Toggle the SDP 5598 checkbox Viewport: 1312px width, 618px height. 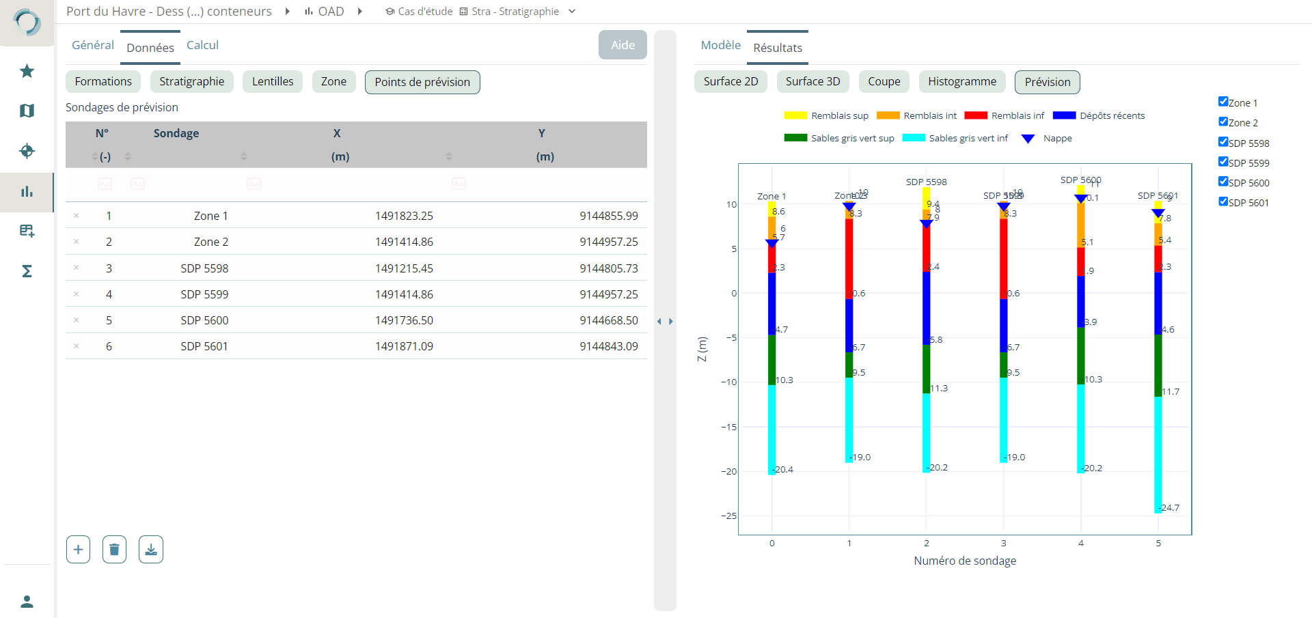coord(1223,142)
